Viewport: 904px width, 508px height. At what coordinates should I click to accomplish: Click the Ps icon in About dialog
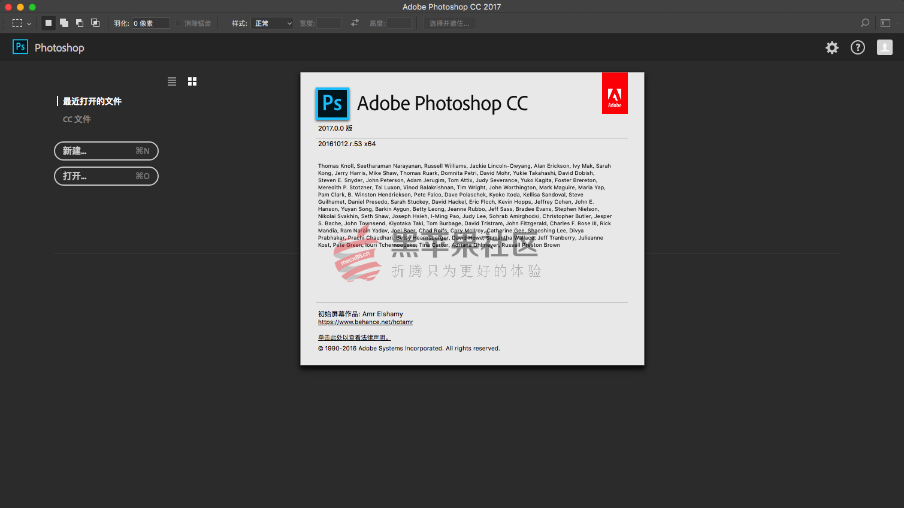pyautogui.click(x=332, y=104)
